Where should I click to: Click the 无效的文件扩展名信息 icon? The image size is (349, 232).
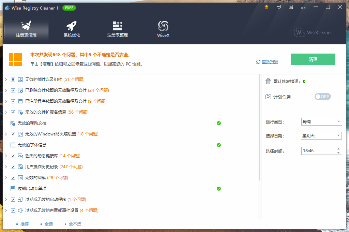[x=20, y=112]
